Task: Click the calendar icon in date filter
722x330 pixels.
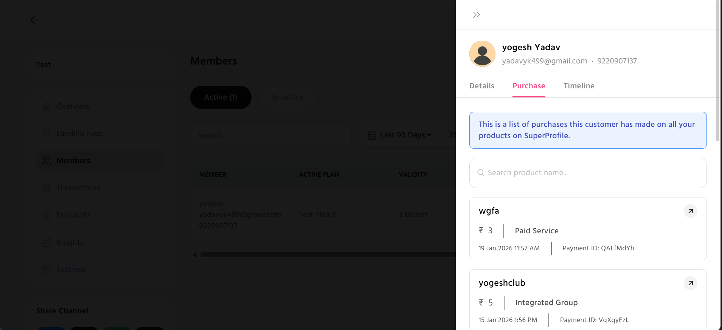Action: (372, 135)
